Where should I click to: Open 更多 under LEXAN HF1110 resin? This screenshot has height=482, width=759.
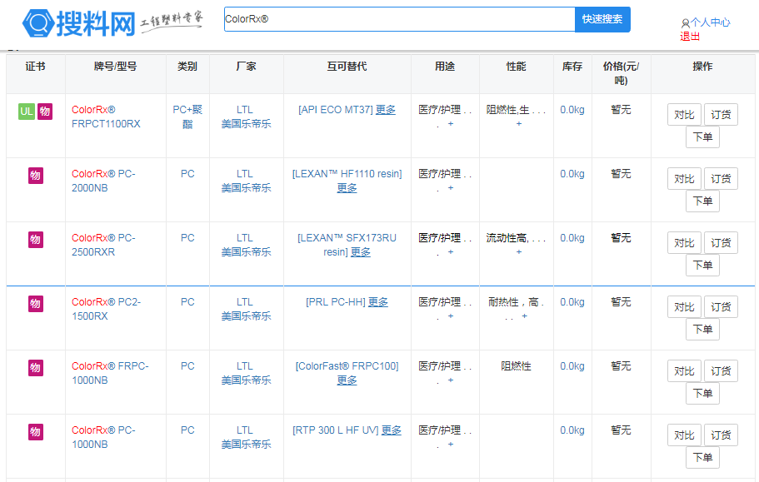347,188
